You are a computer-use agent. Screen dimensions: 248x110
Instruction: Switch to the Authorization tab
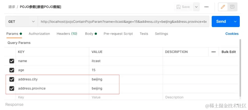[39, 34]
